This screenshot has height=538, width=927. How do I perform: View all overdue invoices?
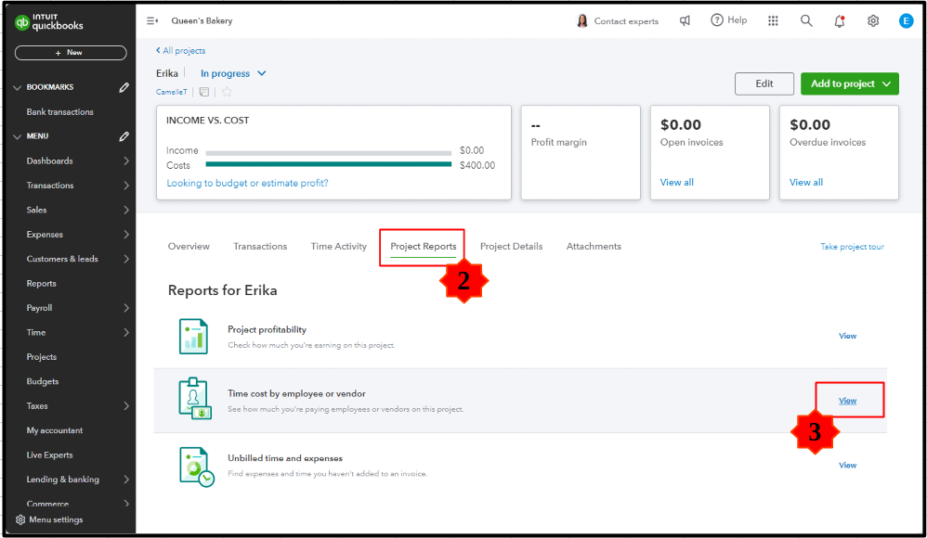click(x=806, y=183)
